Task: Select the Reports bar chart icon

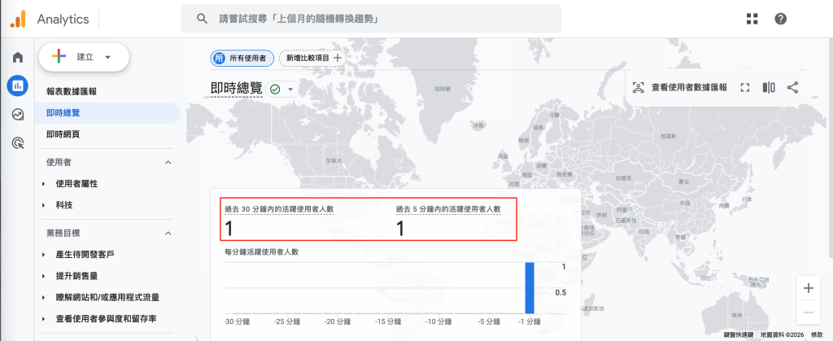Action: 18,85
